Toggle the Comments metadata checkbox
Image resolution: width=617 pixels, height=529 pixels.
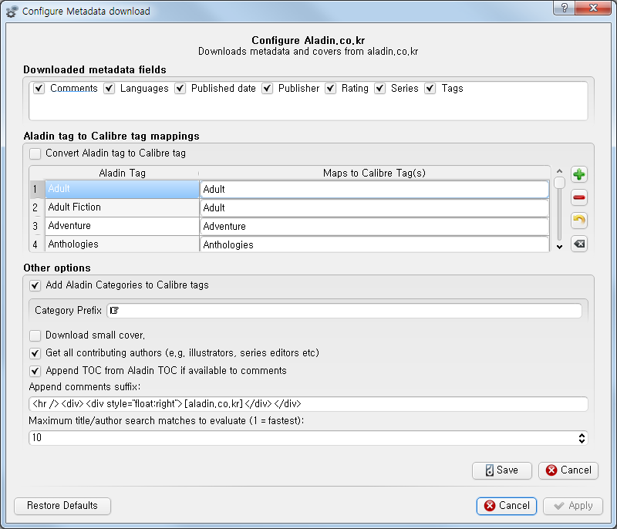click(39, 89)
